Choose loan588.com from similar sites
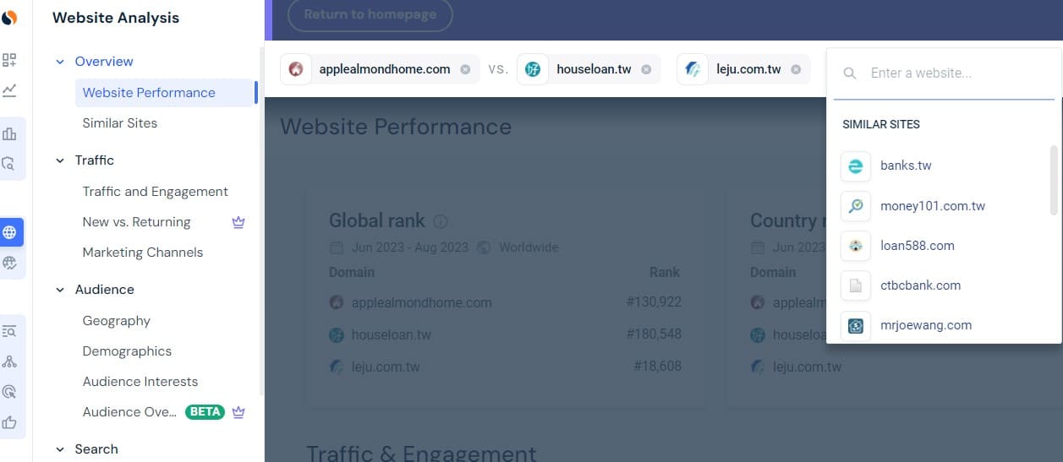1063x462 pixels. coord(918,246)
